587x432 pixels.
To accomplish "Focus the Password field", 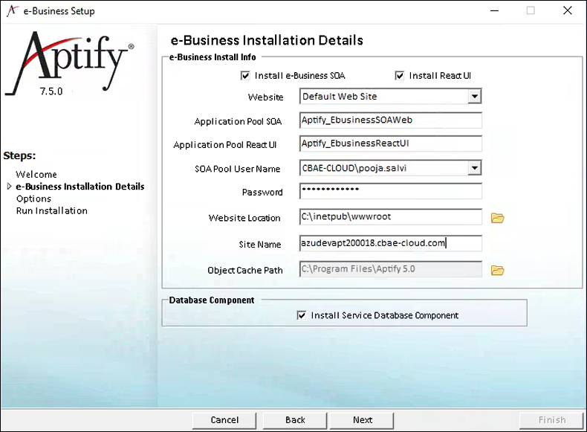I will coord(390,191).
